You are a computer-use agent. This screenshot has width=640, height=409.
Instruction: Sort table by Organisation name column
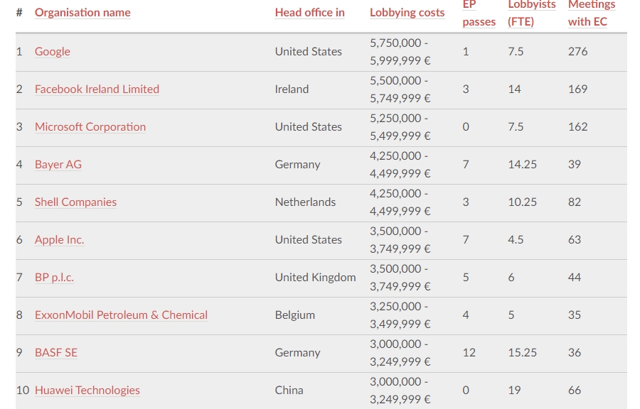tap(82, 13)
